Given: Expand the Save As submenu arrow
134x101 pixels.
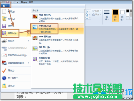Looking at the screenshot, I should point(29,33).
